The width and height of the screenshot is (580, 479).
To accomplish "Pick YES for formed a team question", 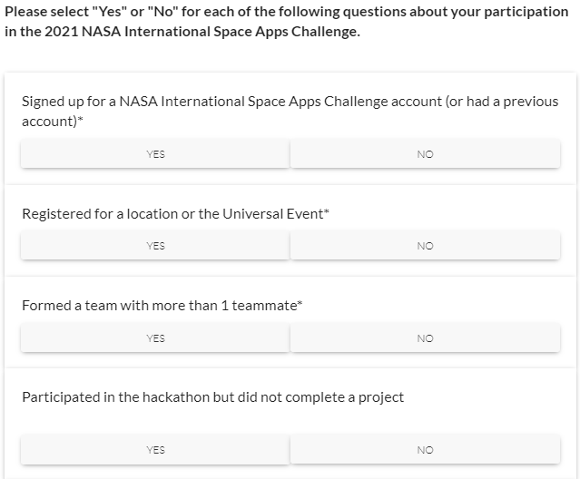I will click(x=155, y=338).
